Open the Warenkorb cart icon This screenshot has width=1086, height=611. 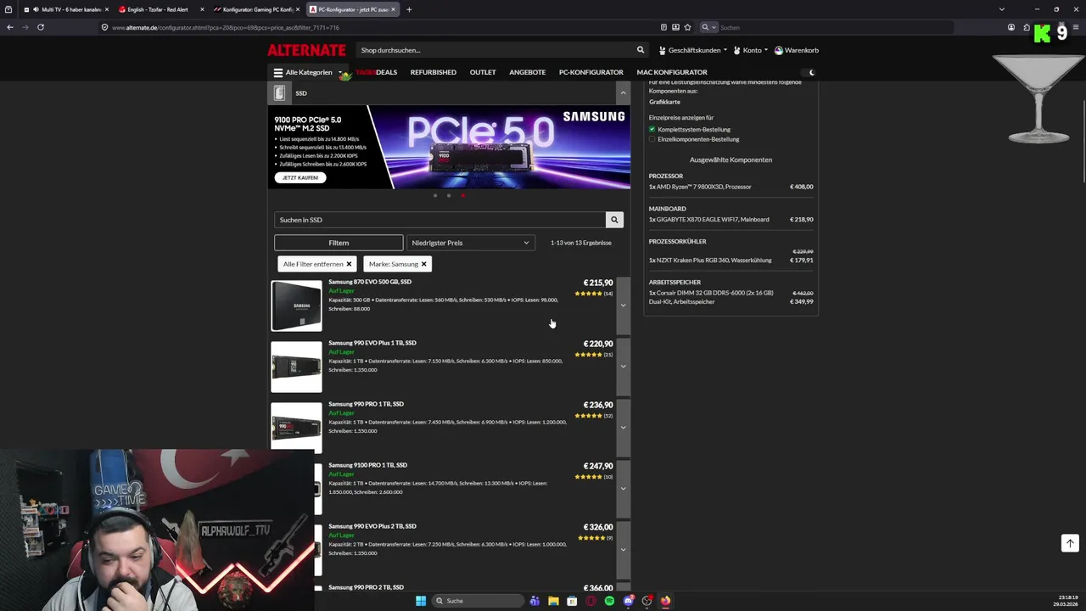point(779,50)
